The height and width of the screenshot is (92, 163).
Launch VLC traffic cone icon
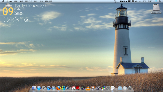tap(88, 88)
